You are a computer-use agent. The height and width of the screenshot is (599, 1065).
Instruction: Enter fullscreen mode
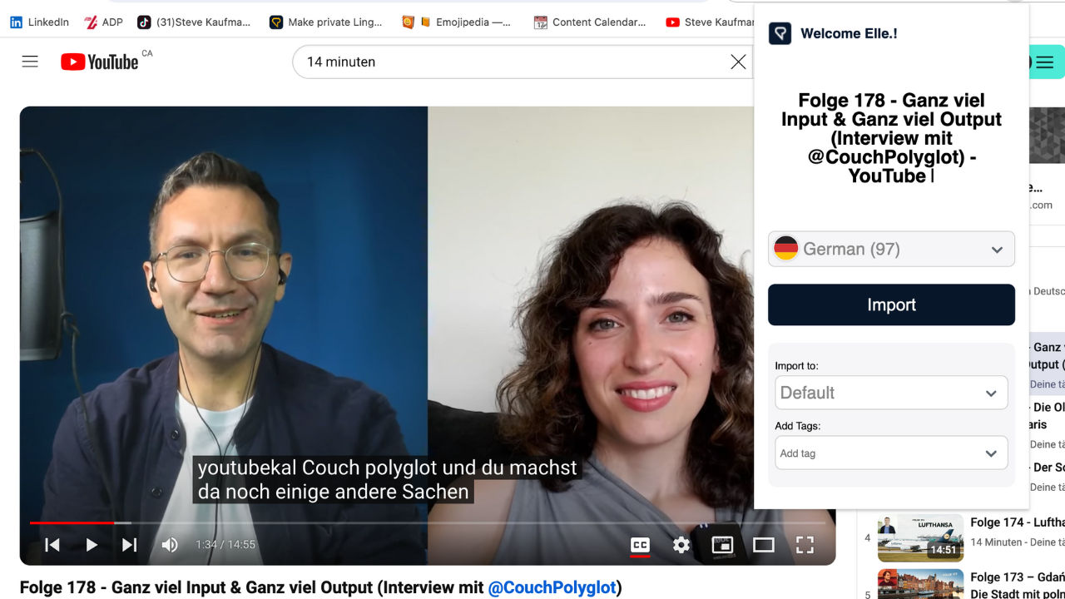pos(805,545)
